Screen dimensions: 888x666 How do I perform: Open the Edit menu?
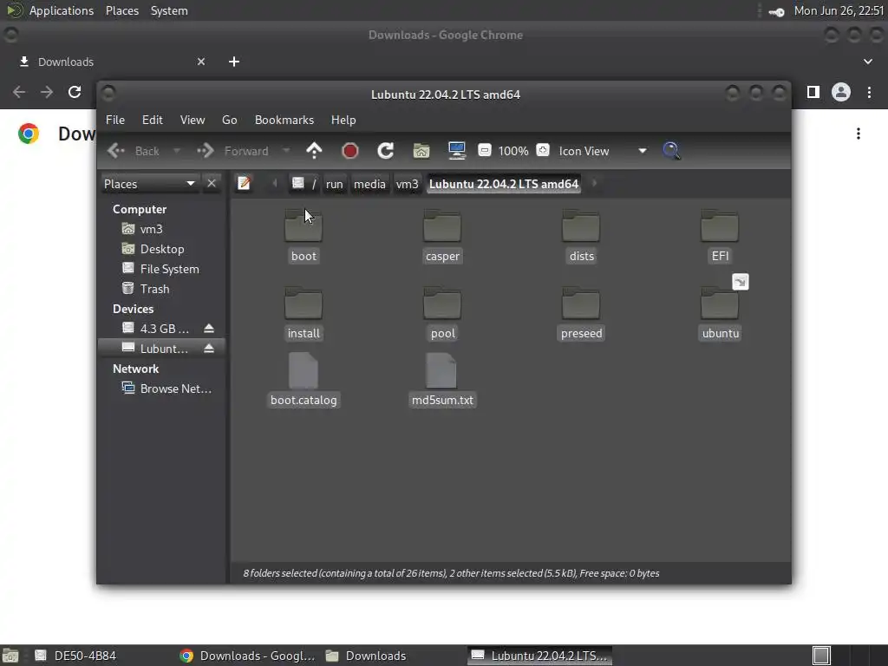[153, 120]
